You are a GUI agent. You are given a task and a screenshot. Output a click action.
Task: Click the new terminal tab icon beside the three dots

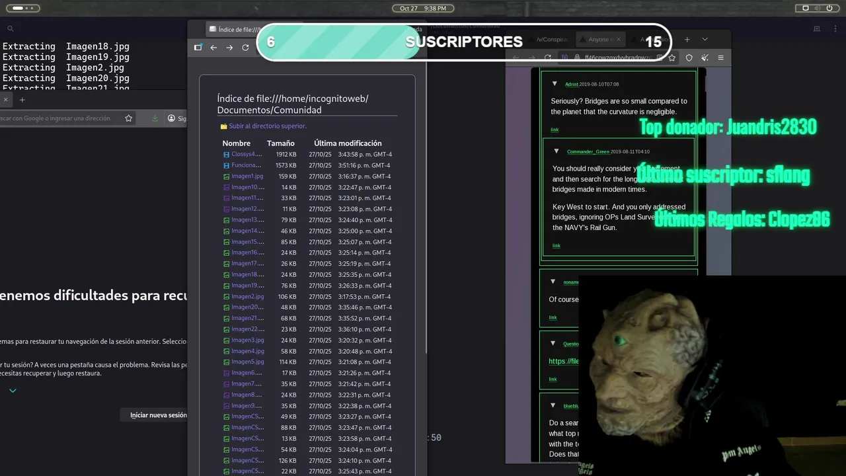817,29
